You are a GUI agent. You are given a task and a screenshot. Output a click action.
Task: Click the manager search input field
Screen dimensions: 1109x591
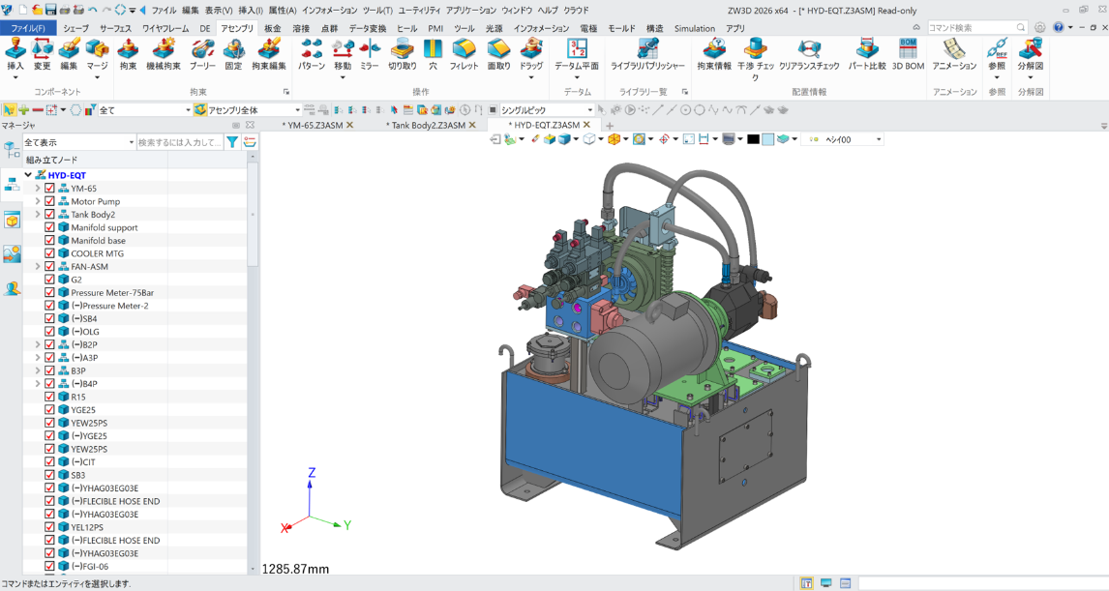179,142
